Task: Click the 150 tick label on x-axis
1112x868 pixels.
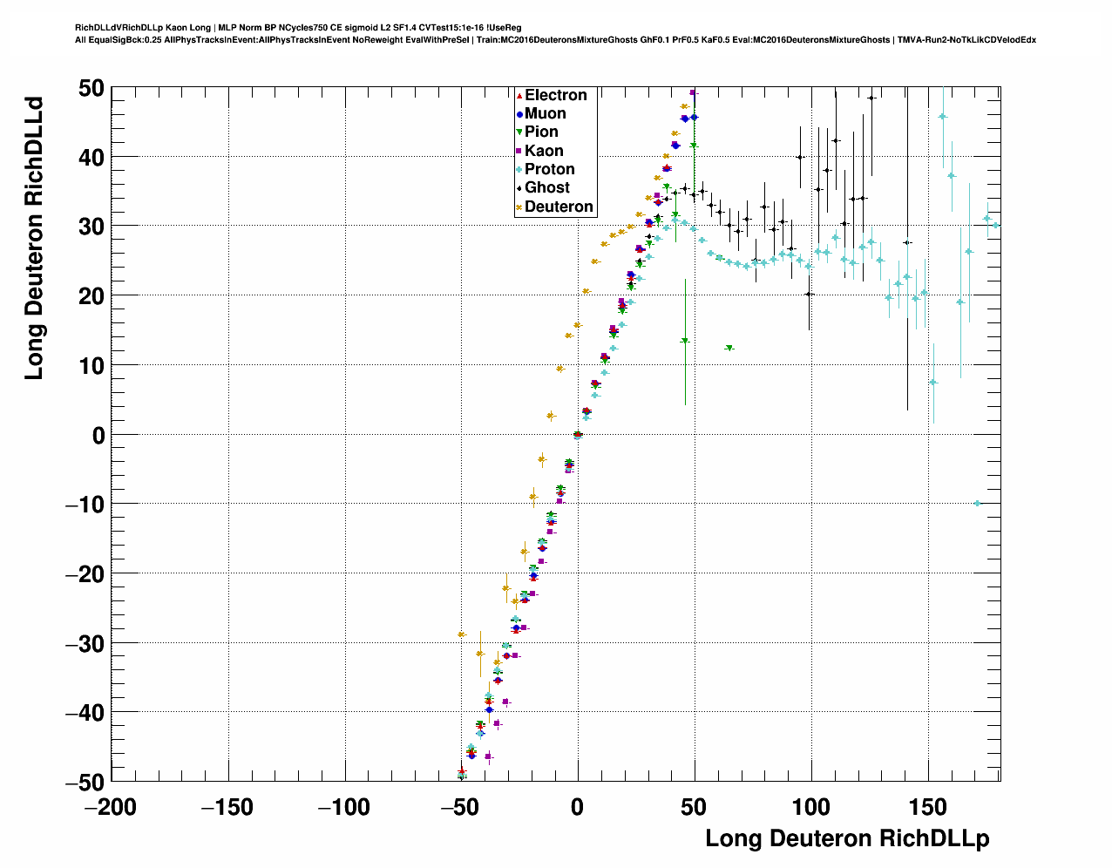Action: click(929, 807)
